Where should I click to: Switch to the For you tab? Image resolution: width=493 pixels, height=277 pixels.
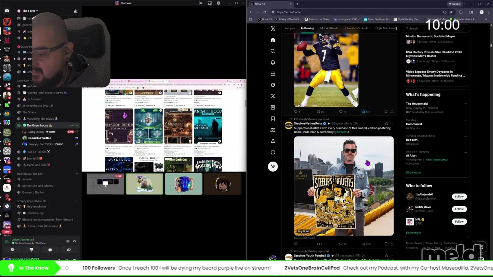[290, 28]
